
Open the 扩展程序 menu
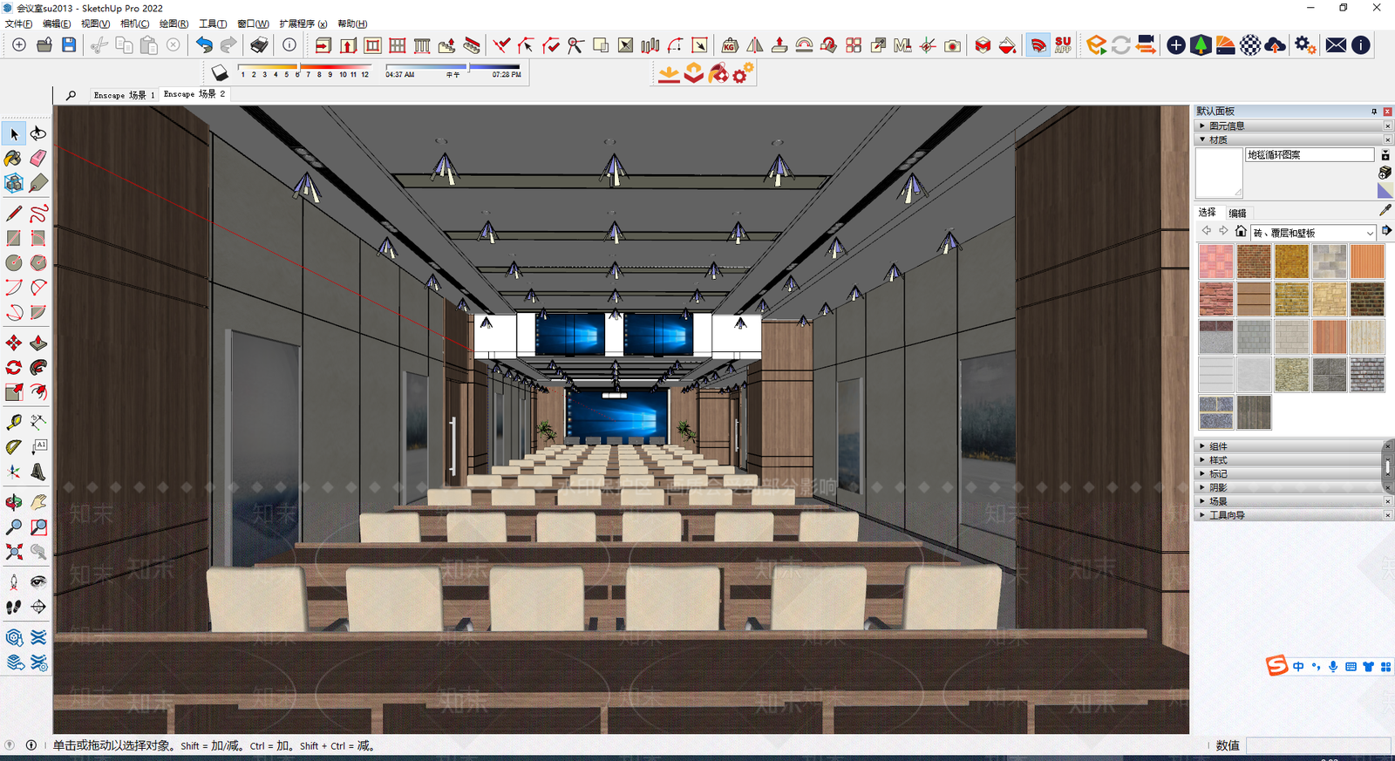[x=303, y=24]
